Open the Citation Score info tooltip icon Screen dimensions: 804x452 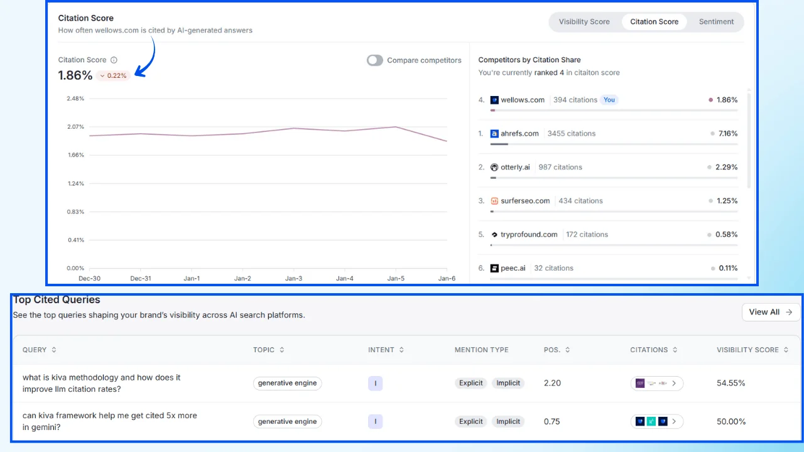(x=114, y=60)
